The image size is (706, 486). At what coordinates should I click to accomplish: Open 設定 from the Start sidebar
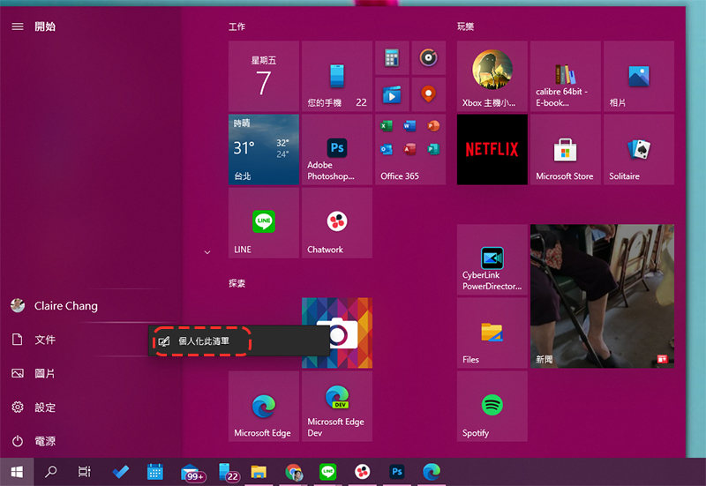click(44, 407)
